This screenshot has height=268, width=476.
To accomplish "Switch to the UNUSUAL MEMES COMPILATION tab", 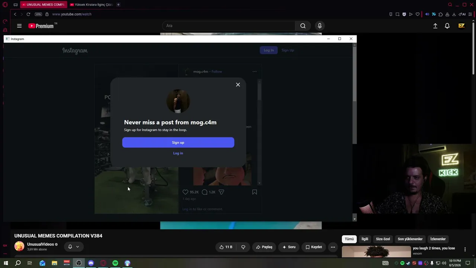I will [44, 5].
